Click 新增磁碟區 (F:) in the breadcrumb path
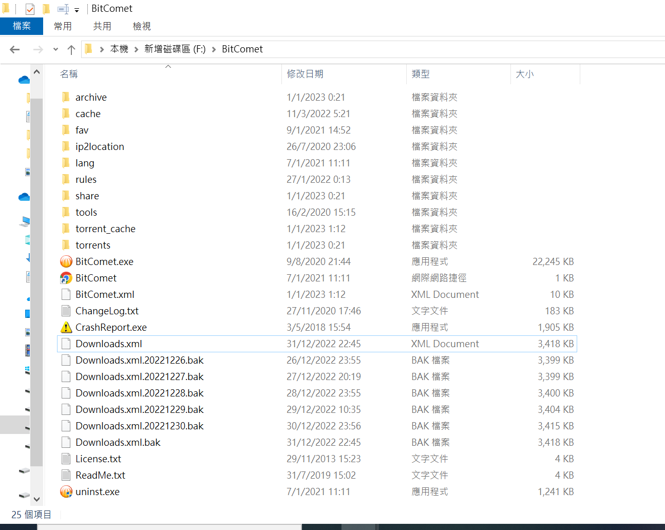 pyautogui.click(x=175, y=49)
